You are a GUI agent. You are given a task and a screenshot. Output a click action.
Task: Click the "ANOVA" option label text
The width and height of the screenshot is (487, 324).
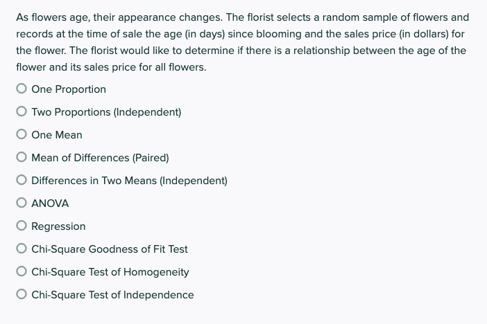pyautogui.click(x=50, y=204)
